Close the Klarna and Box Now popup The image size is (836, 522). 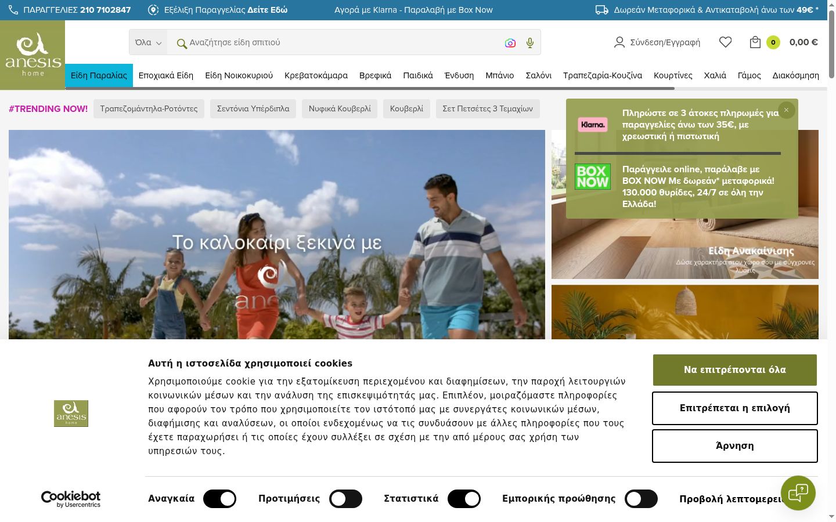coord(787,110)
